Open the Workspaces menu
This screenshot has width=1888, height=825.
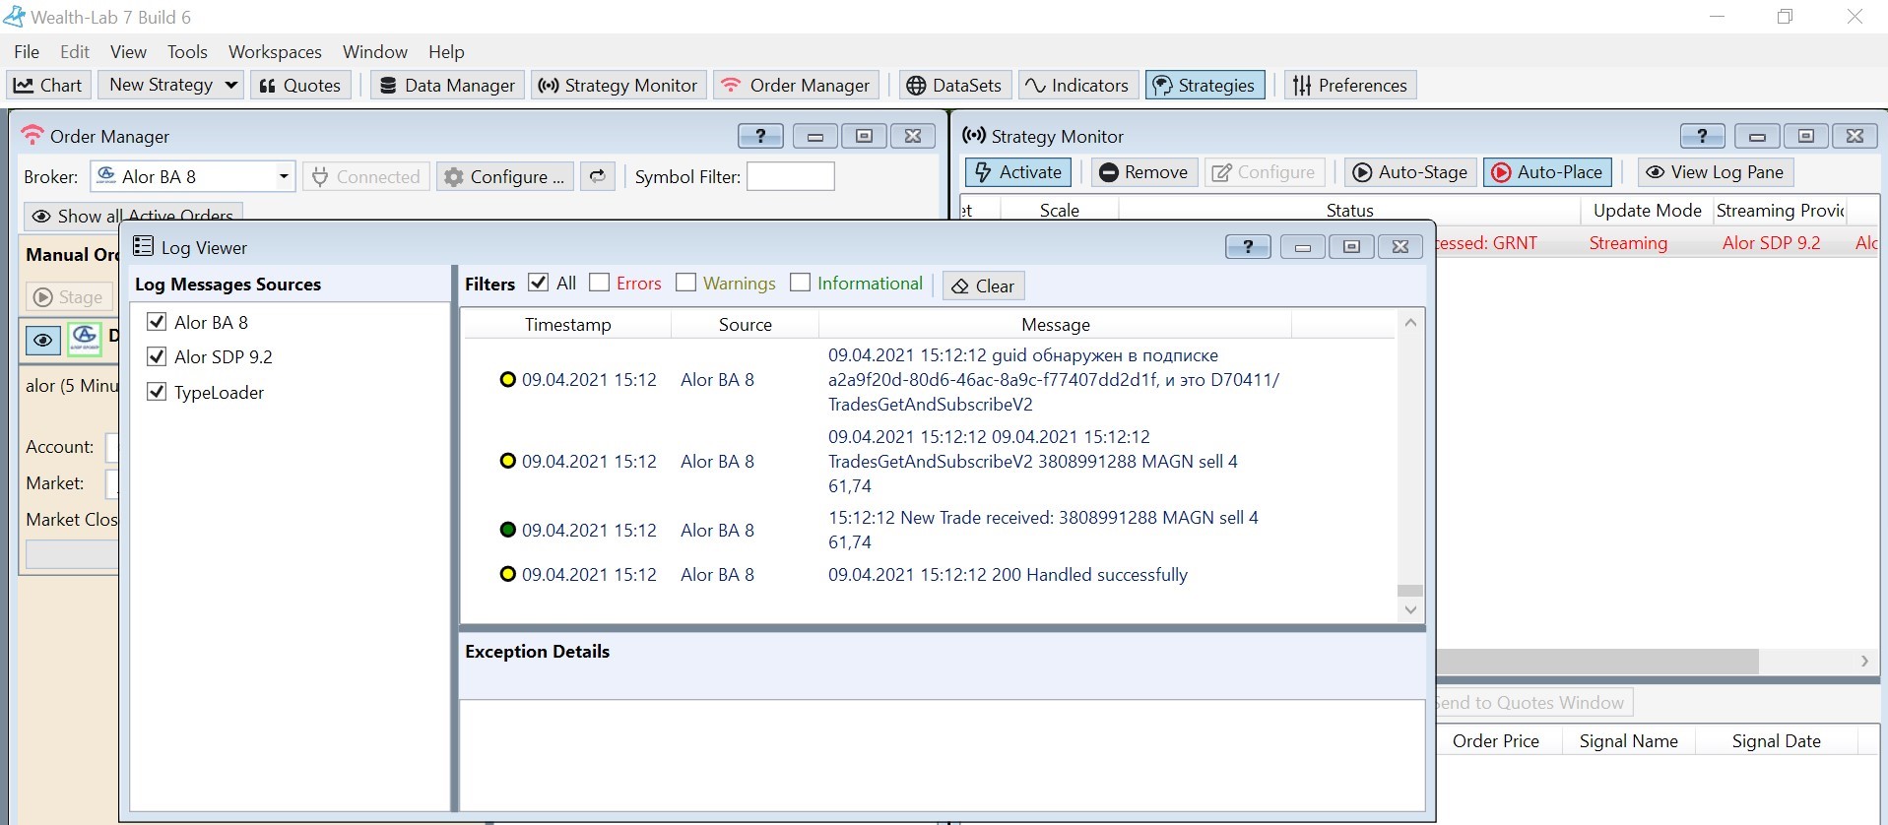click(275, 52)
